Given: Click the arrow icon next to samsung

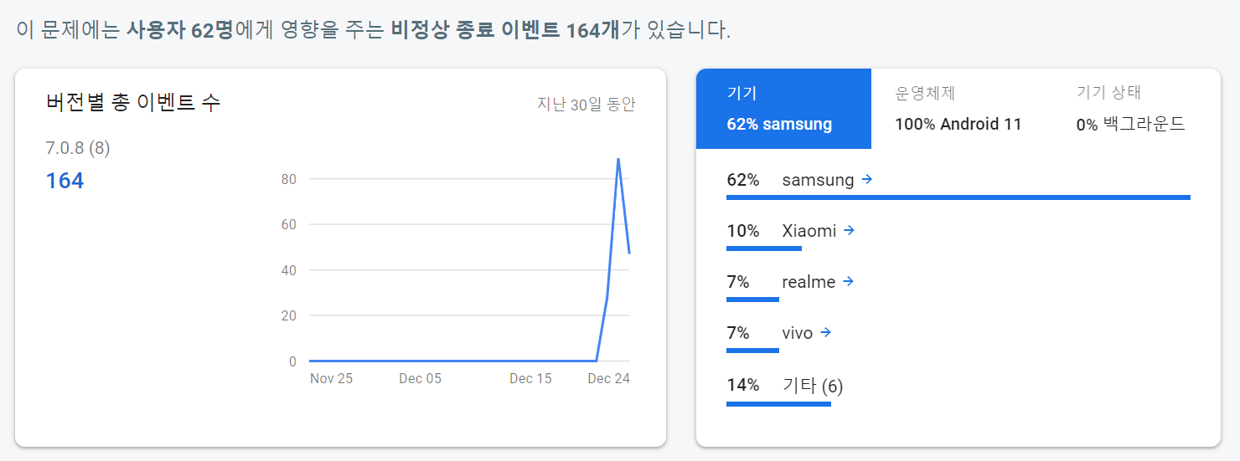Looking at the screenshot, I should pos(867,179).
